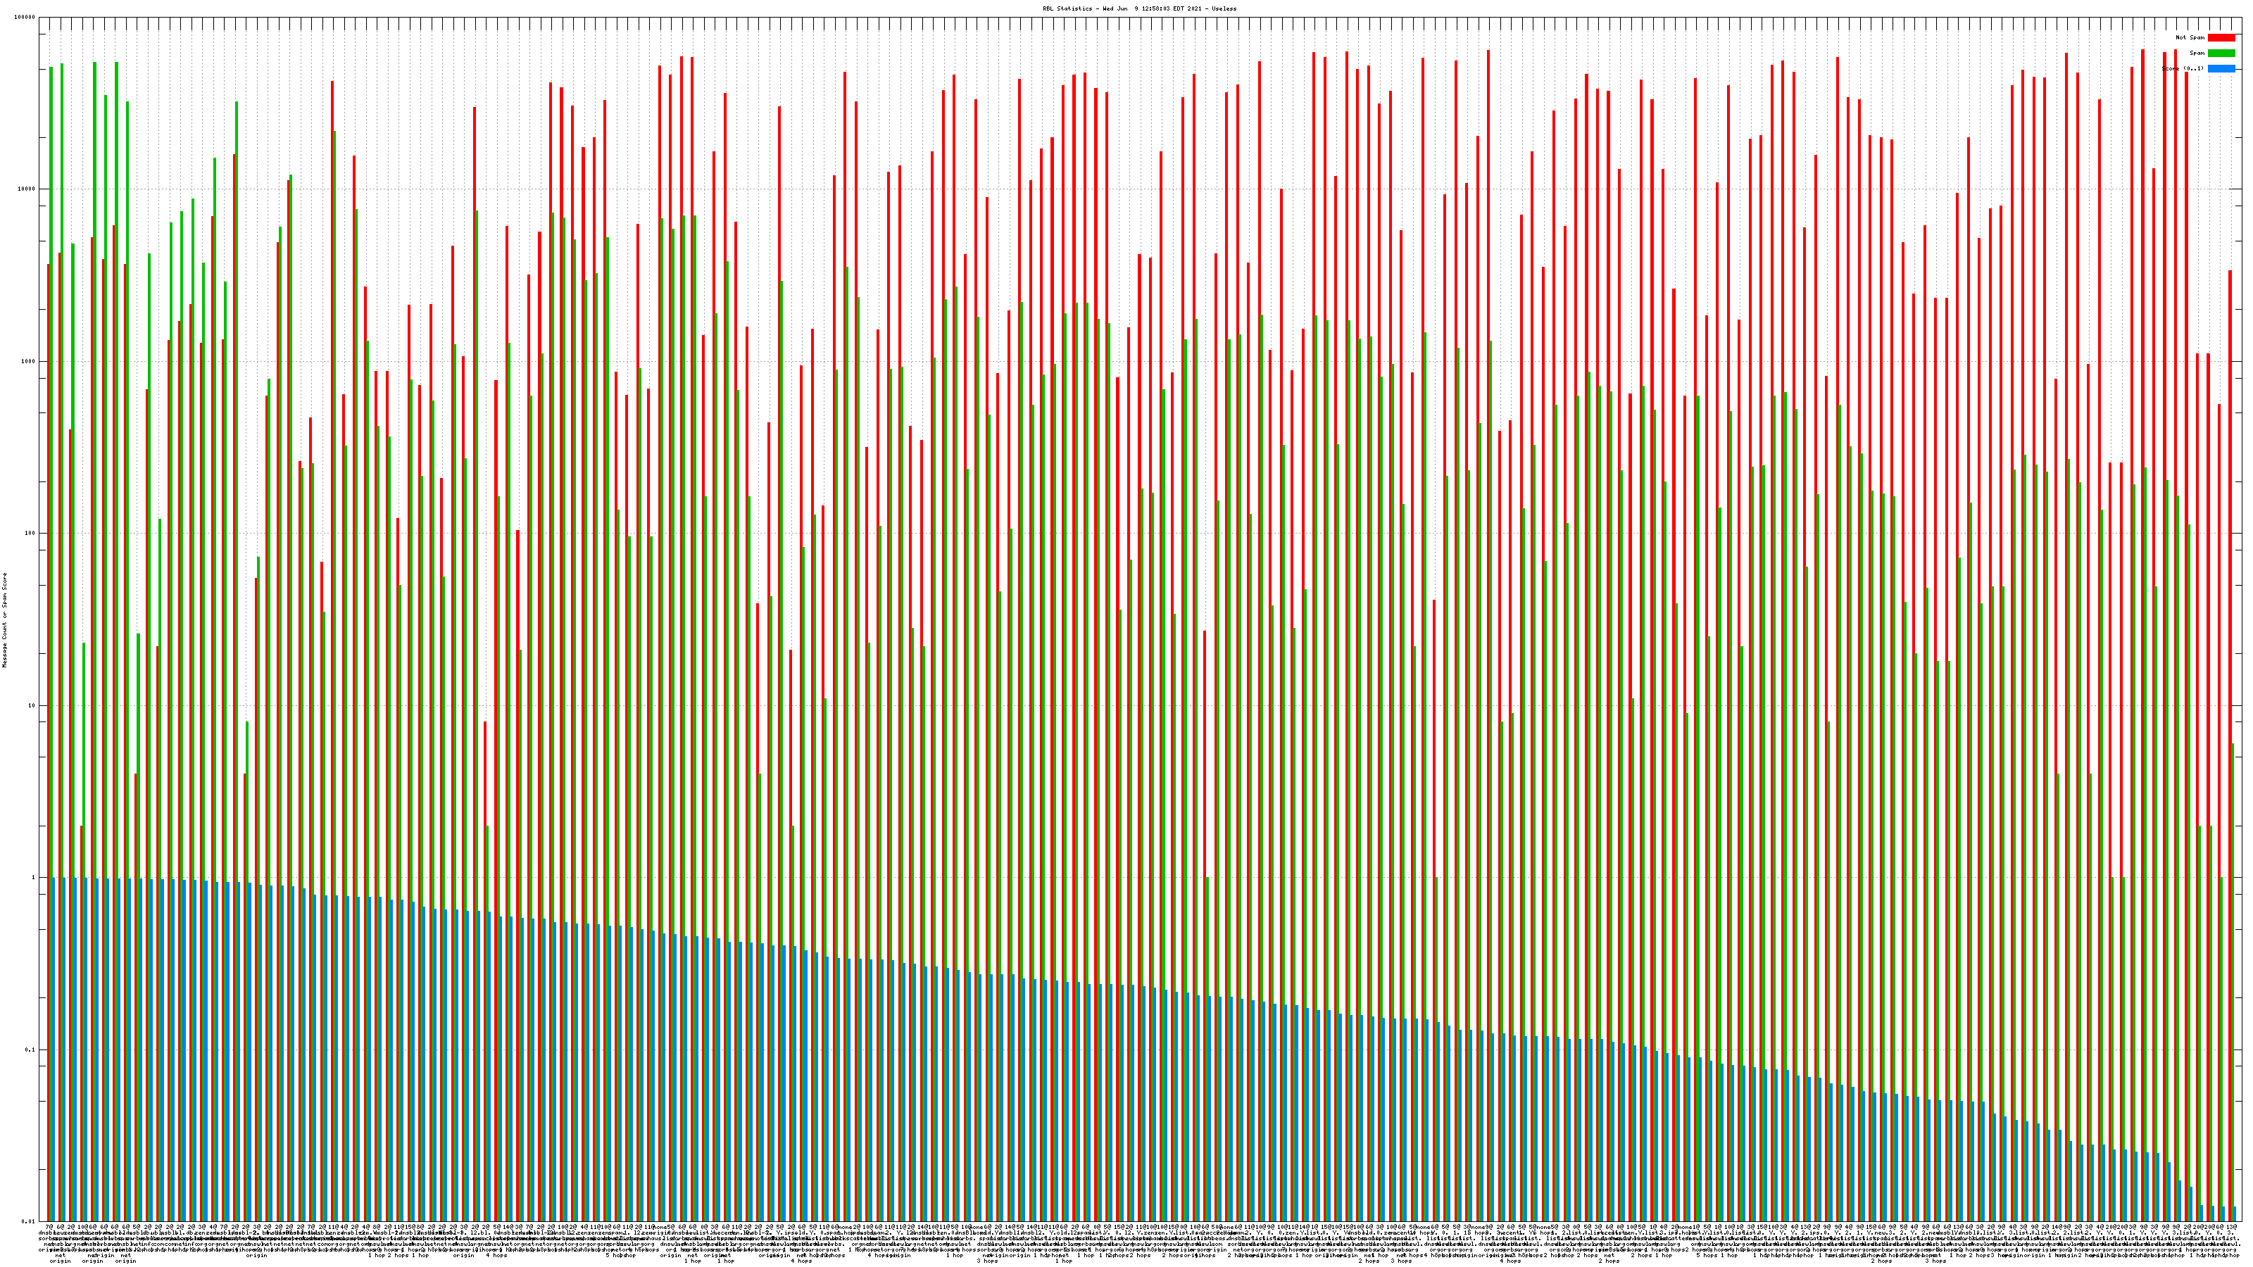Click the 10 y-axis tick label

[32, 705]
